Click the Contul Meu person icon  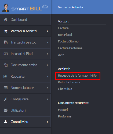pos(6,122)
